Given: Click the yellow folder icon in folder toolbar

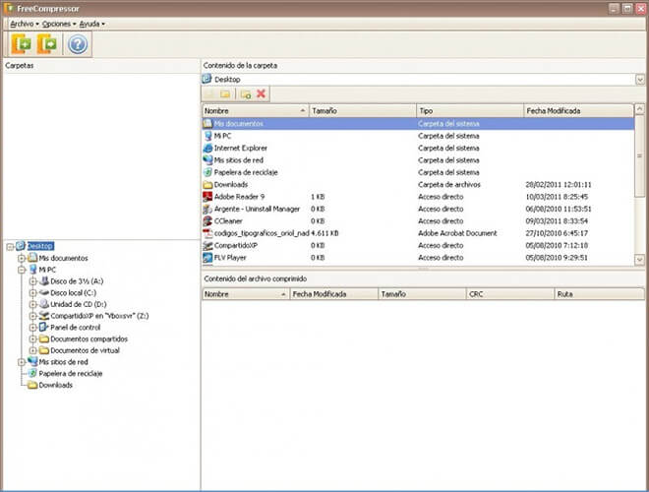Looking at the screenshot, I should (x=225, y=94).
